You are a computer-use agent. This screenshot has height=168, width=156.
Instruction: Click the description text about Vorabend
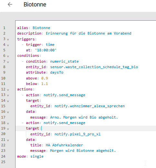[x=88, y=33]
